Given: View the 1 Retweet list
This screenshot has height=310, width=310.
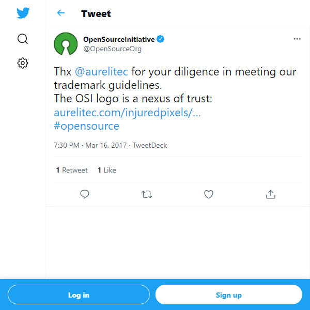Looking at the screenshot, I should tap(72, 170).
